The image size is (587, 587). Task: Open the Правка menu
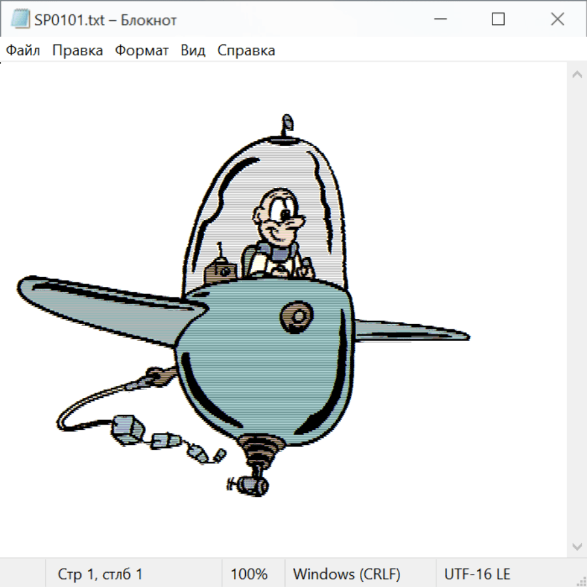pos(78,51)
